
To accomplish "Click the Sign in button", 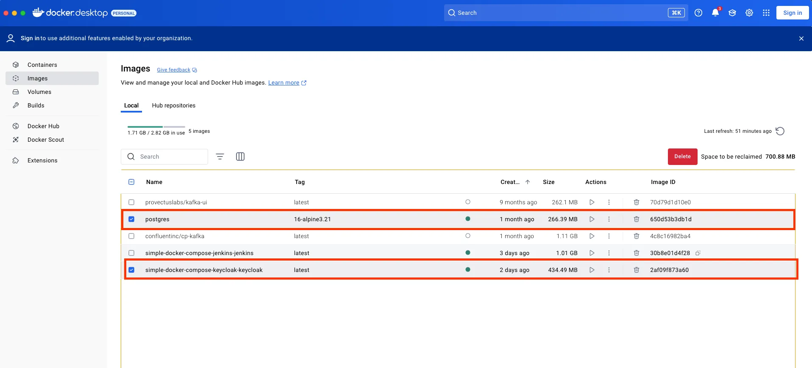I will pos(793,13).
